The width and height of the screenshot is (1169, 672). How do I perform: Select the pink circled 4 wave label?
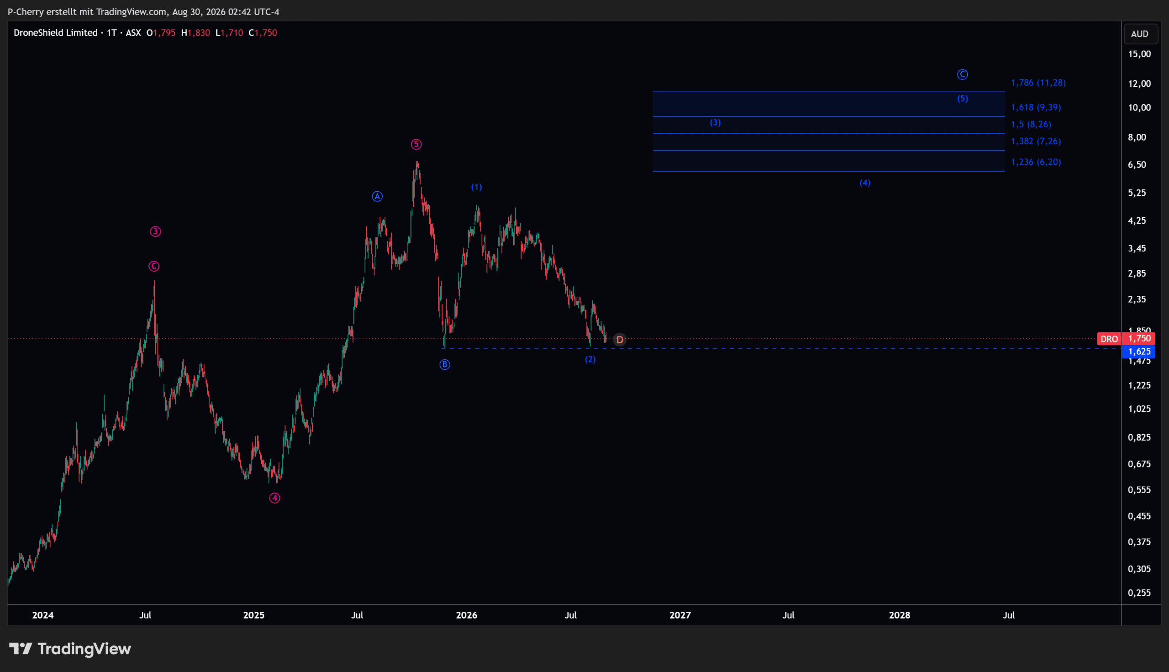(274, 498)
